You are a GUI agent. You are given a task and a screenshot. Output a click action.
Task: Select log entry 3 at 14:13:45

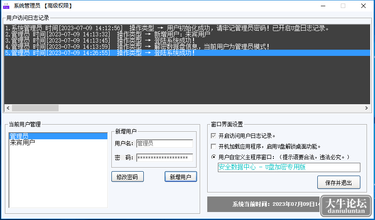[187, 41]
